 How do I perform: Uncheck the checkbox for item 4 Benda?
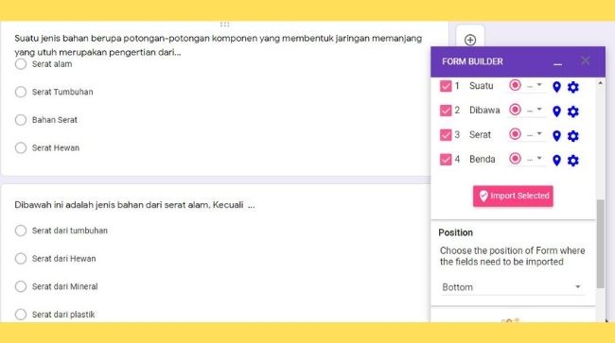pyautogui.click(x=446, y=160)
